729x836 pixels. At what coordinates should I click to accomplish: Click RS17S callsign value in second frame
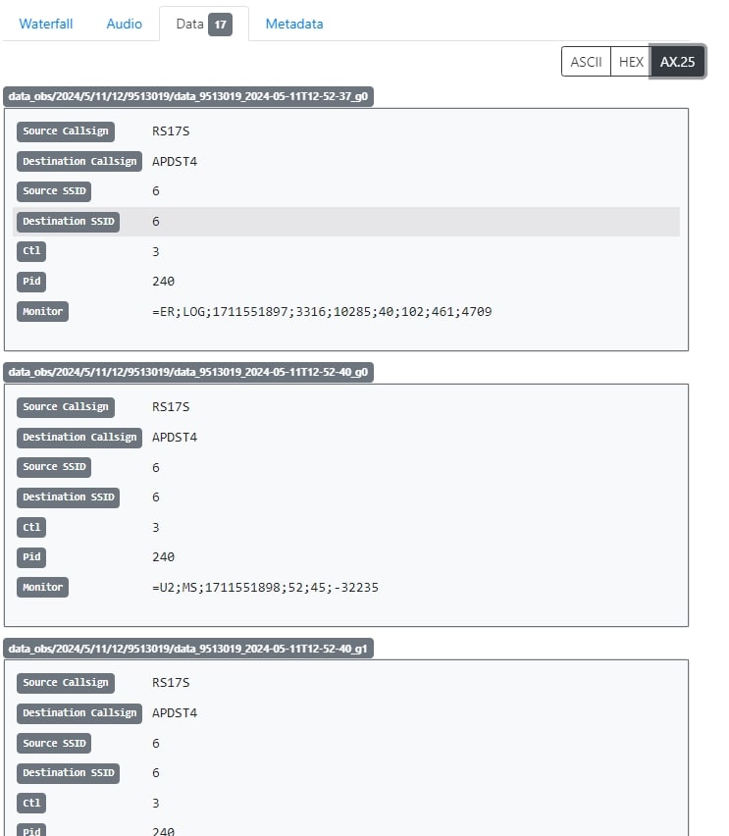(171, 407)
